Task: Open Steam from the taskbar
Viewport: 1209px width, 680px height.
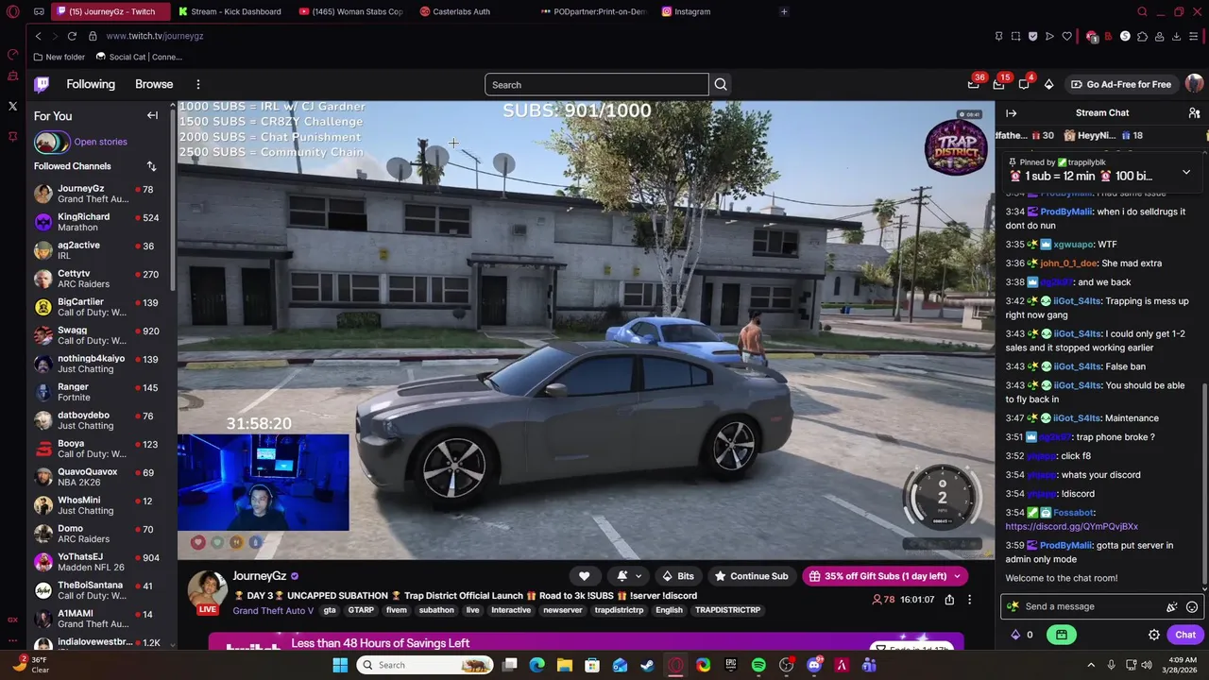Action: [x=648, y=665]
